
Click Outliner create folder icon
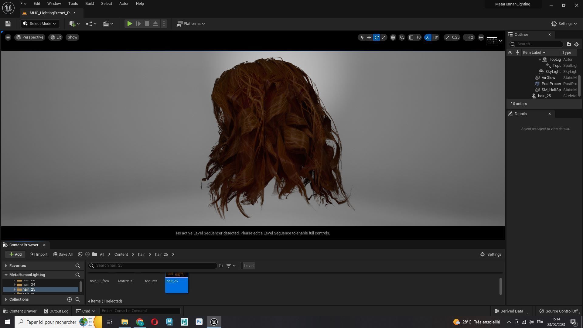pyautogui.click(x=569, y=44)
